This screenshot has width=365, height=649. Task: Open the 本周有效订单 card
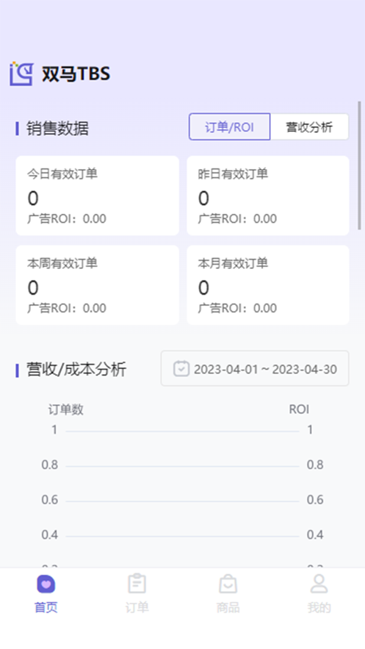[98, 285]
